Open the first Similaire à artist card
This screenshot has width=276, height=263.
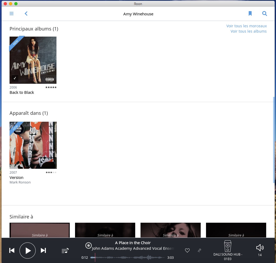(x=40, y=230)
